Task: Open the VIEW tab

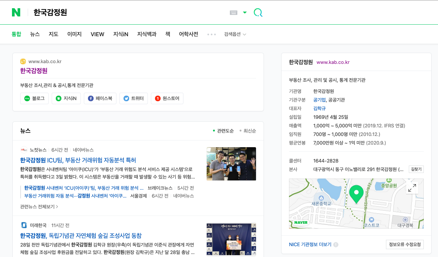Action: coord(97,34)
